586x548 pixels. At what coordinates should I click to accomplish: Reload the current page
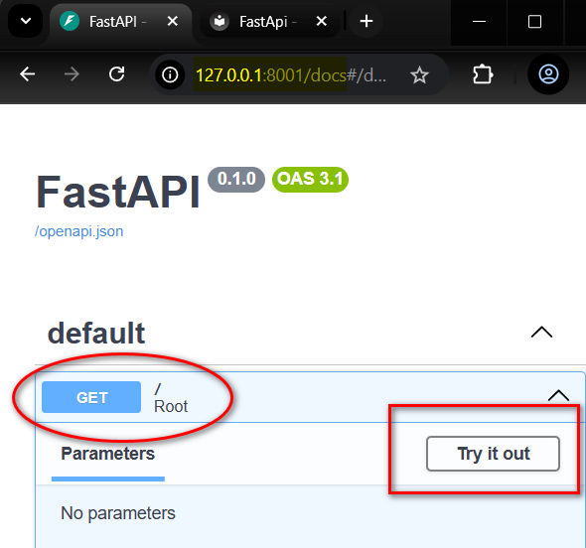click(116, 74)
